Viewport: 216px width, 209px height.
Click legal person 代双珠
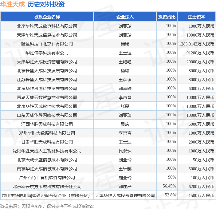tap(125, 151)
